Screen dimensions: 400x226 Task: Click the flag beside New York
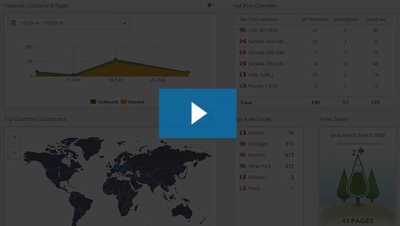242,166
